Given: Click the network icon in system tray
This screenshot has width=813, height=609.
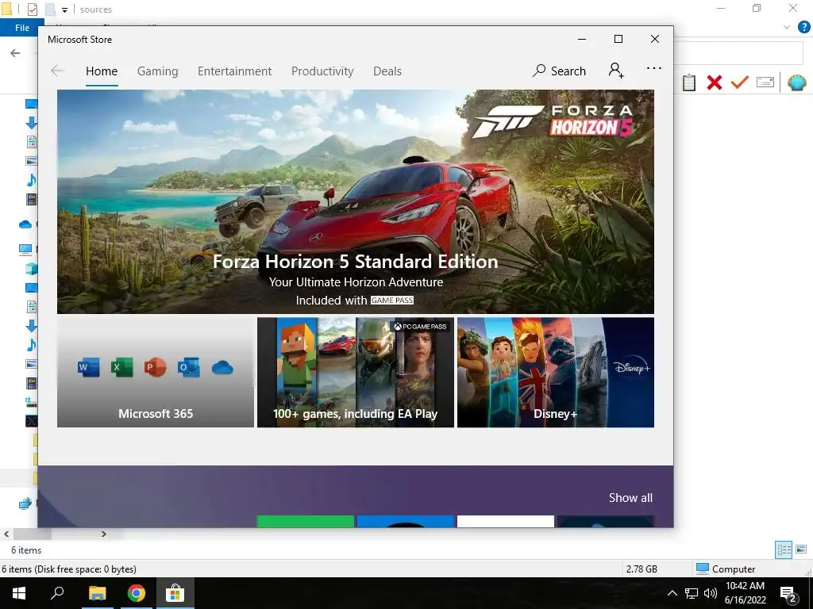Looking at the screenshot, I should point(692,593).
